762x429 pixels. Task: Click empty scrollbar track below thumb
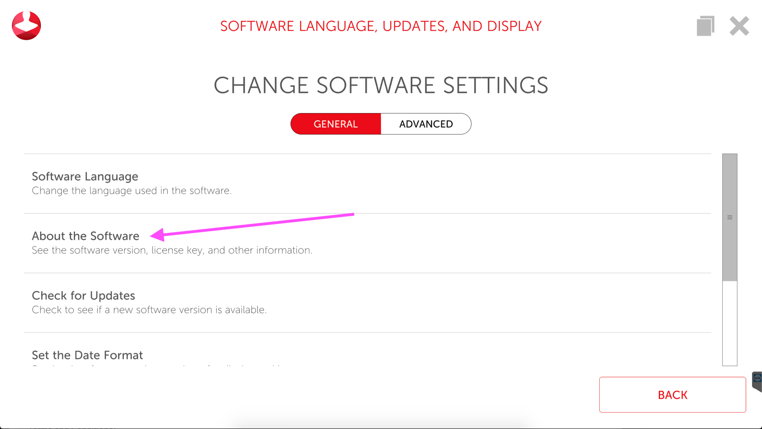pos(729,323)
